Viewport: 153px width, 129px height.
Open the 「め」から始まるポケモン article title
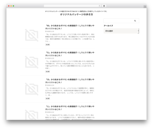70,27
